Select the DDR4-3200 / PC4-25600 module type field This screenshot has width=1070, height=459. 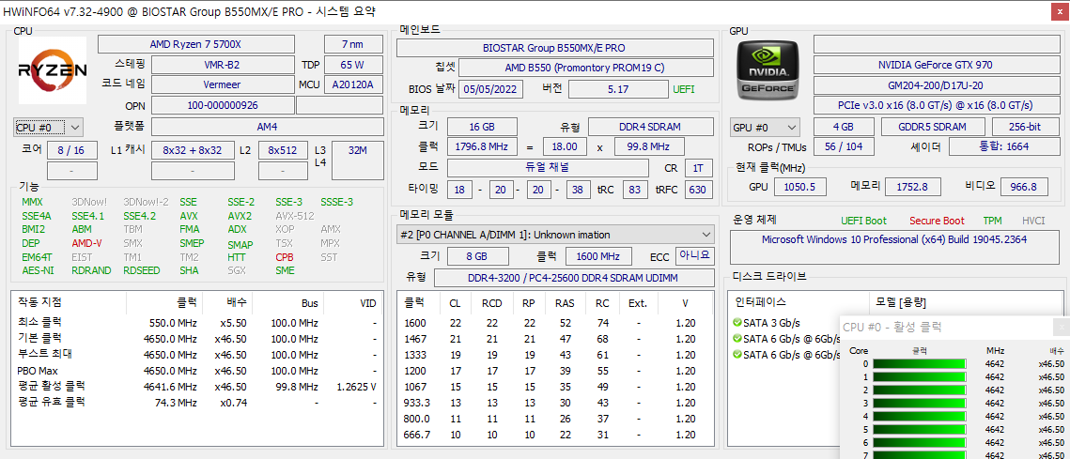[x=574, y=278]
